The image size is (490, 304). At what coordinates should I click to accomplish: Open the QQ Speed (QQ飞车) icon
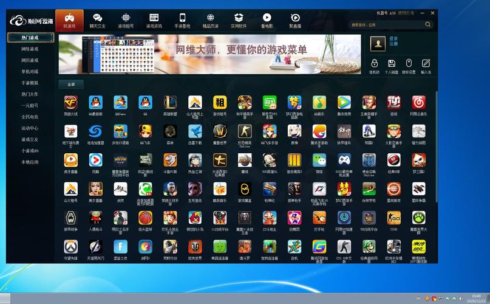(x=145, y=131)
